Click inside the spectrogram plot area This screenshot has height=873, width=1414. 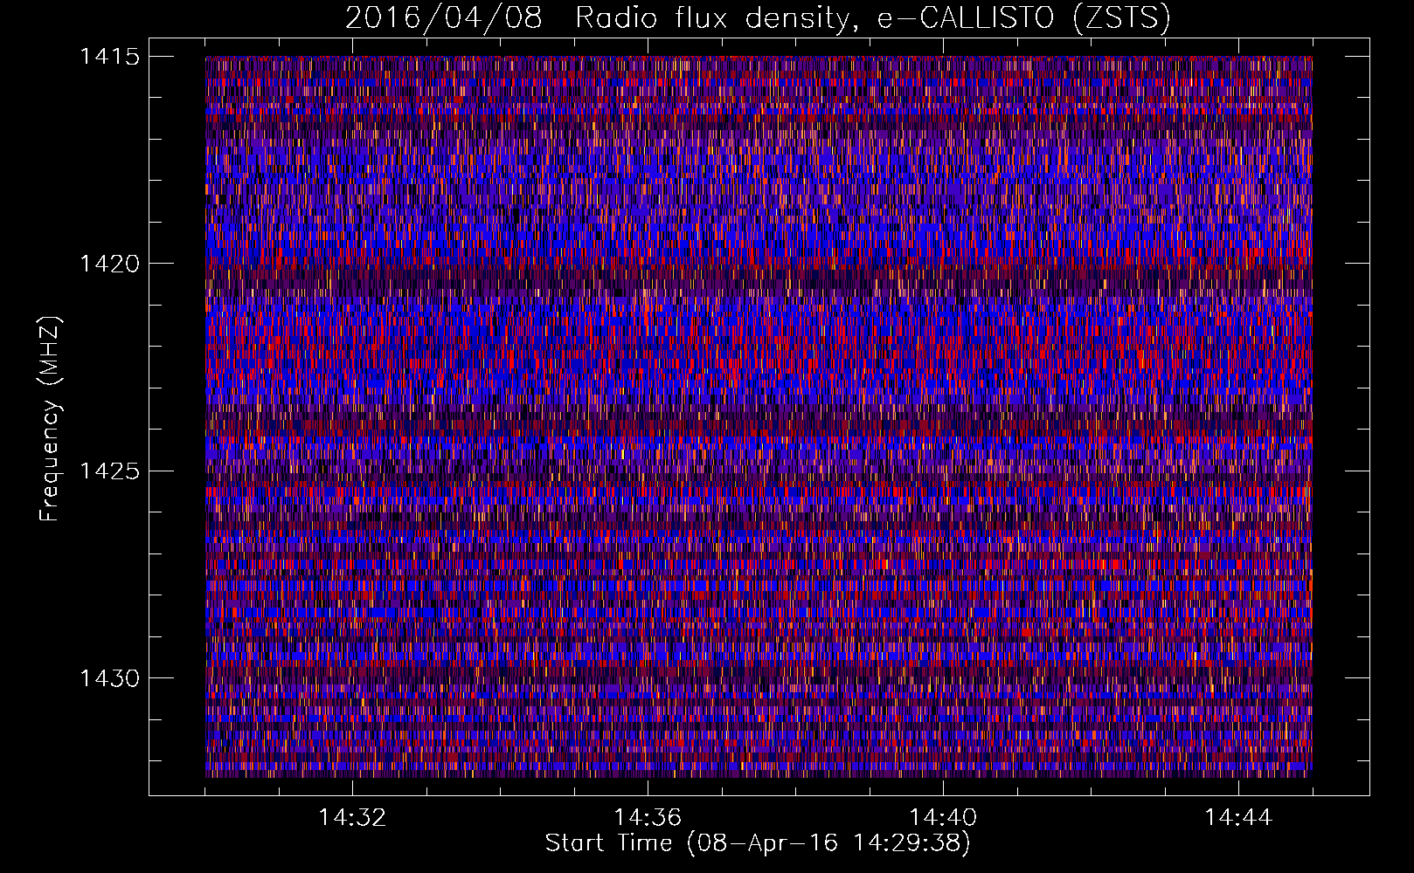tap(759, 416)
